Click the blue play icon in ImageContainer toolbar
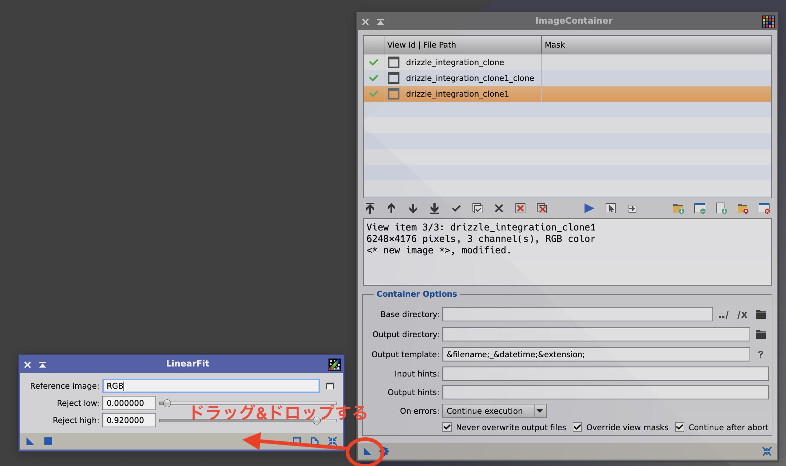The image size is (786, 466). (x=589, y=208)
